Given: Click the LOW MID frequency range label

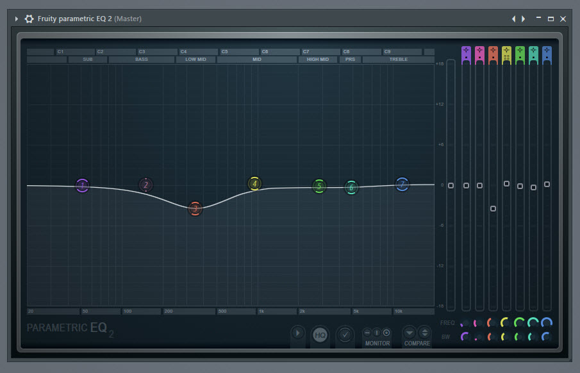Looking at the screenshot, I should click(x=195, y=59).
